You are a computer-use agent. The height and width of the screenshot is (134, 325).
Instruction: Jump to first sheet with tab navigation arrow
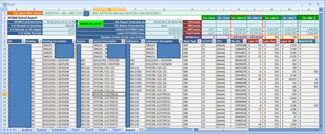(x=4, y=130)
